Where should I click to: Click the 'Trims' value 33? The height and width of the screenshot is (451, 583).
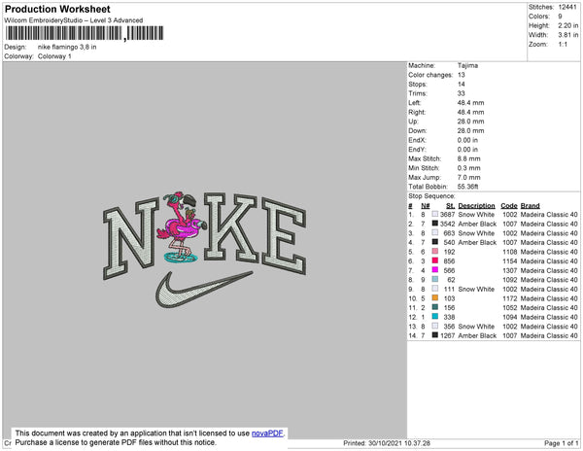coord(461,93)
